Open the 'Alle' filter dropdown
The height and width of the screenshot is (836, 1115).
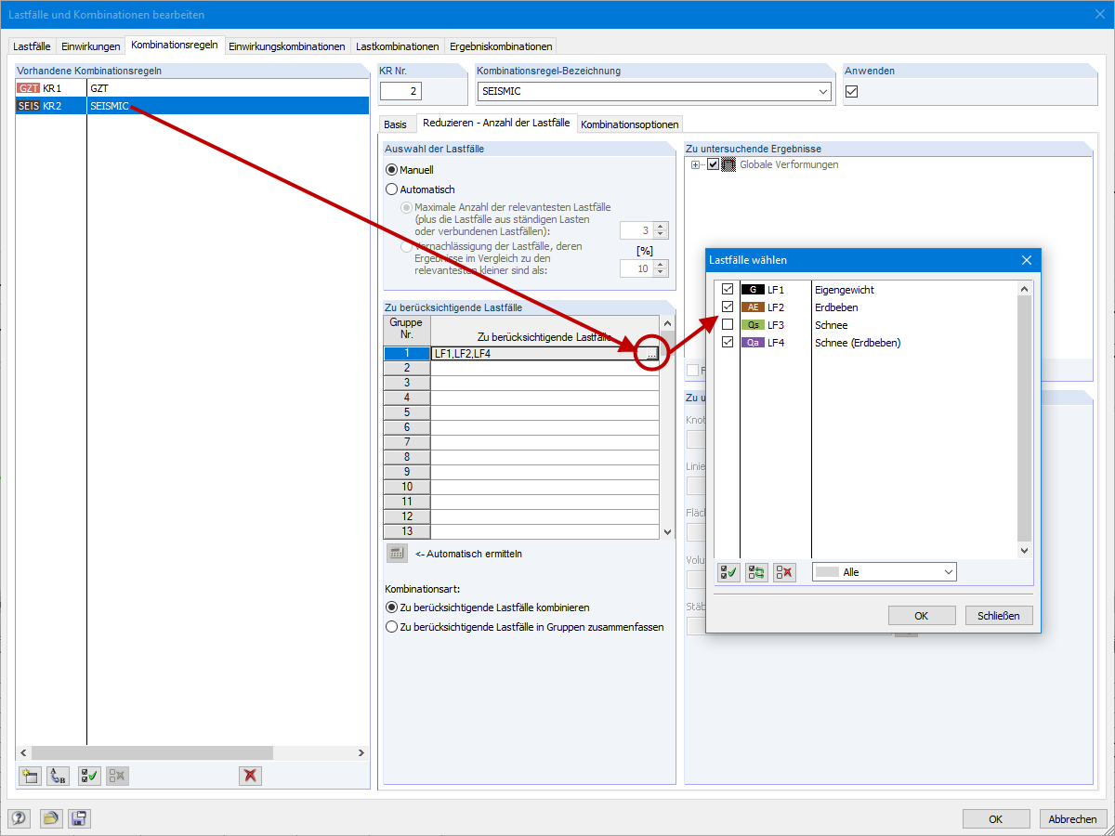tap(948, 572)
